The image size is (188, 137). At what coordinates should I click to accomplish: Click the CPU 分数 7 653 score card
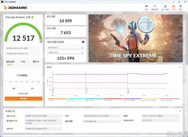click(x=66, y=32)
